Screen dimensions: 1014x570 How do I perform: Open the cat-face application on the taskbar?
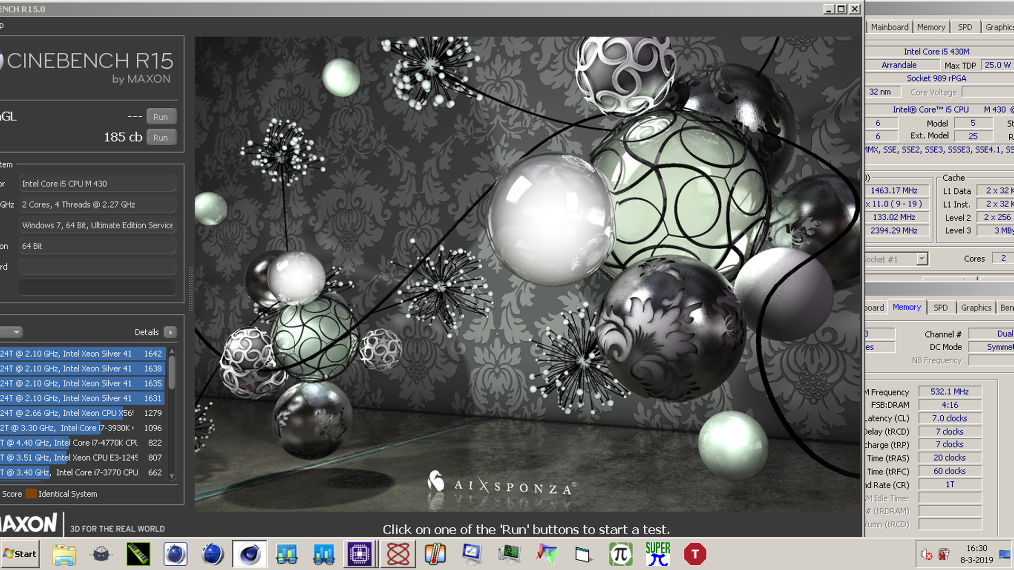[101, 555]
